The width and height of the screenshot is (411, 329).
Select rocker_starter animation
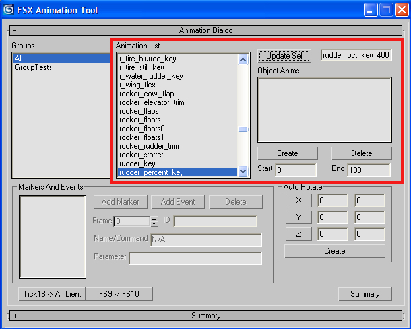tap(178, 155)
